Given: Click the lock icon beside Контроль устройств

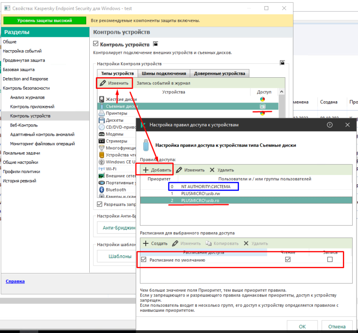Looking at the screenshot, I should pyautogui.click(x=155, y=44).
